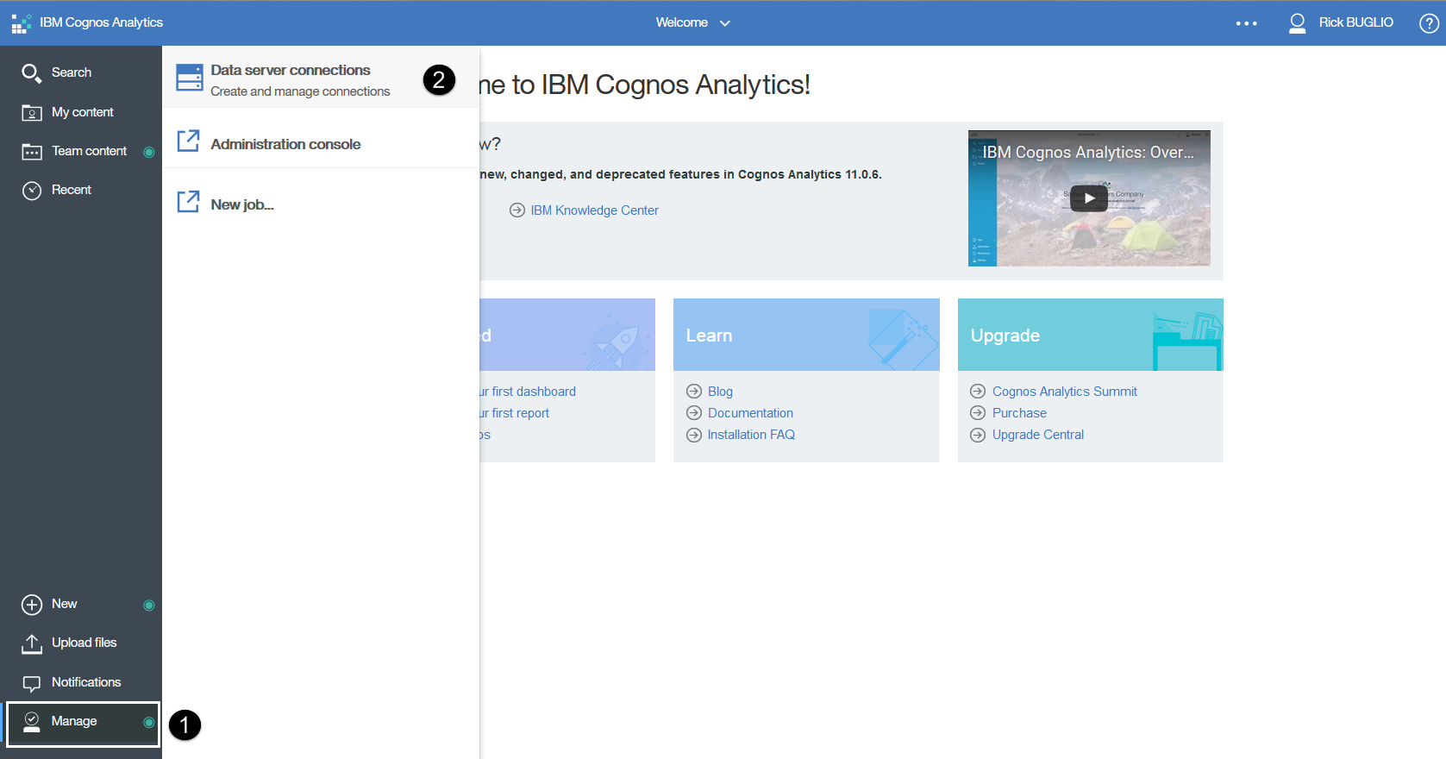Click the arrow icon beside Upgrade Central
This screenshot has height=759, width=1446.
click(x=978, y=435)
